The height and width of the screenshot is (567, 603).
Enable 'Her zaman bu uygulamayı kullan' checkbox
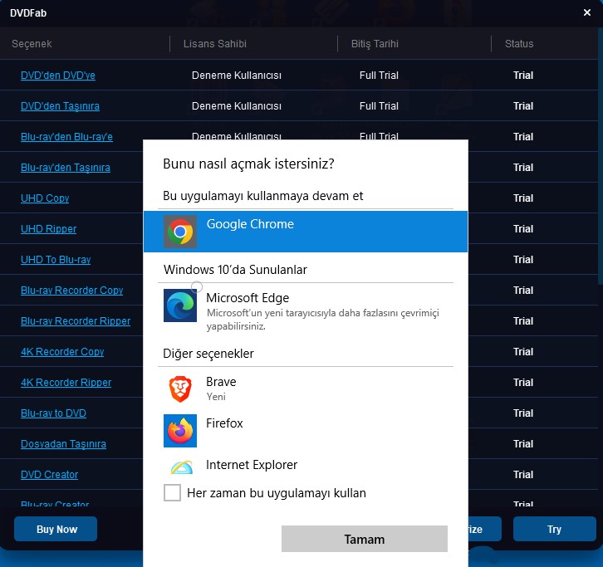coord(172,492)
